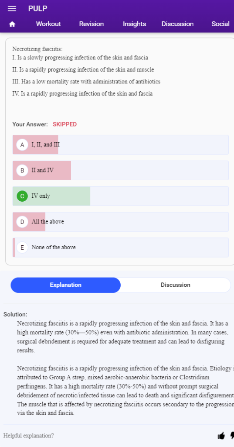Open the top Discussion nav tab
This screenshot has width=234, height=447.
177,24
